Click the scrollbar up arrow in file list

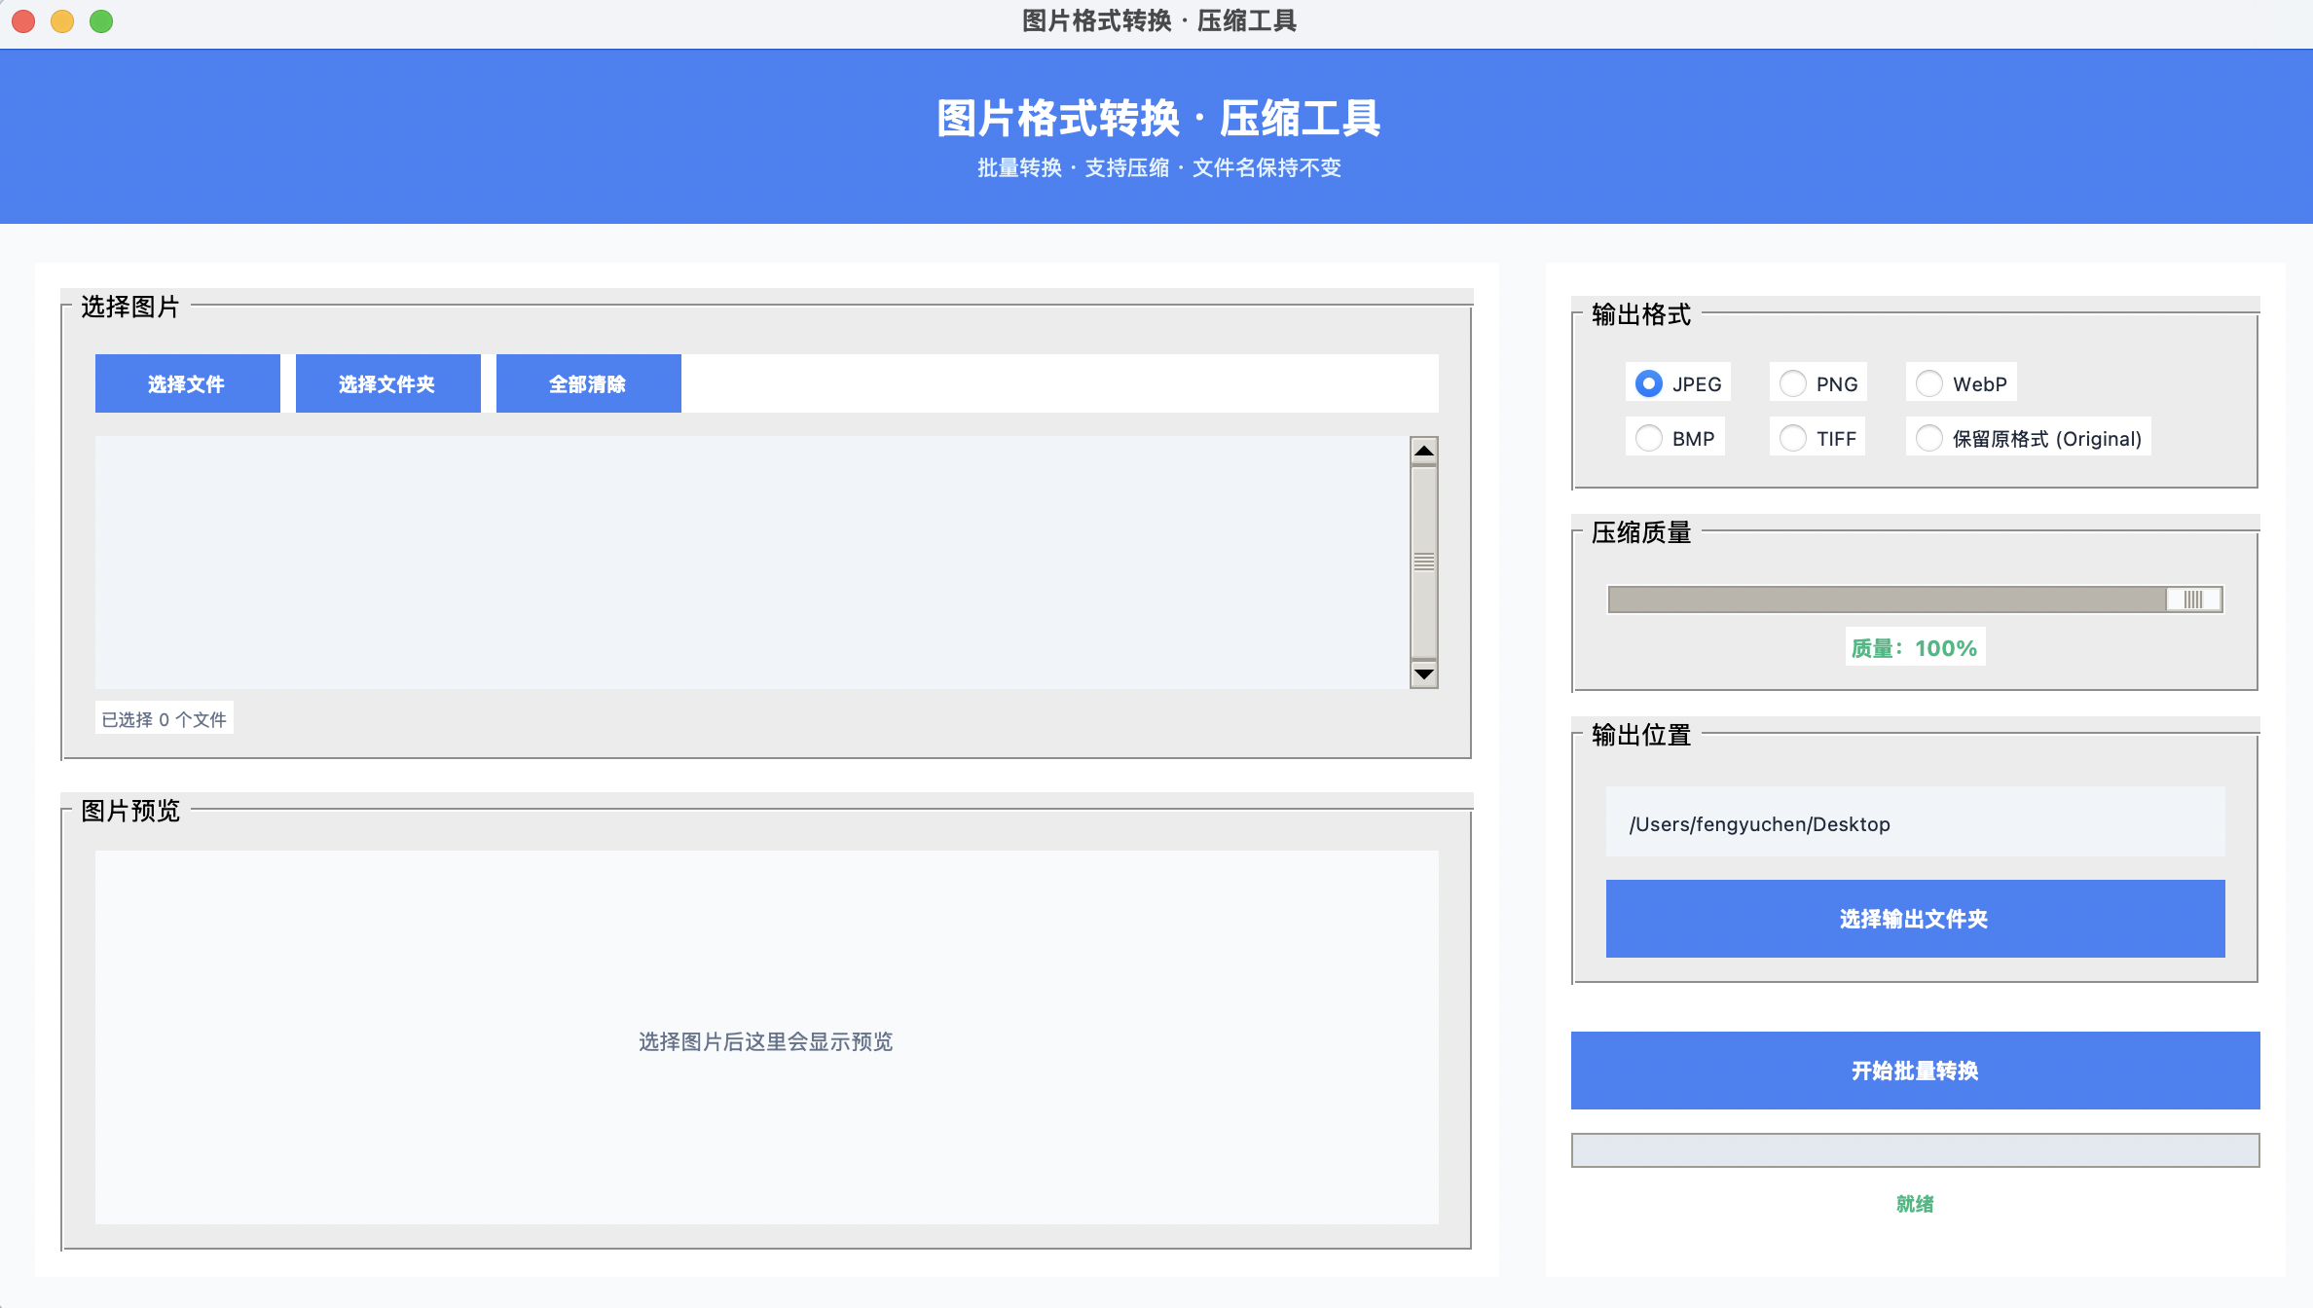click(x=1424, y=451)
